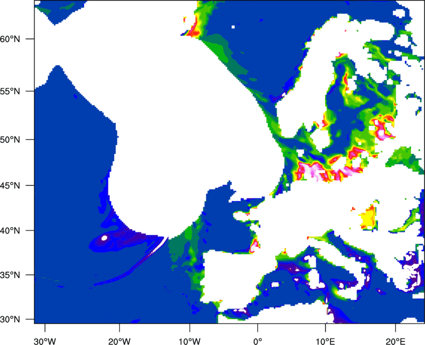
Task: Click the 55°N latitude label
Action: point(10,91)
